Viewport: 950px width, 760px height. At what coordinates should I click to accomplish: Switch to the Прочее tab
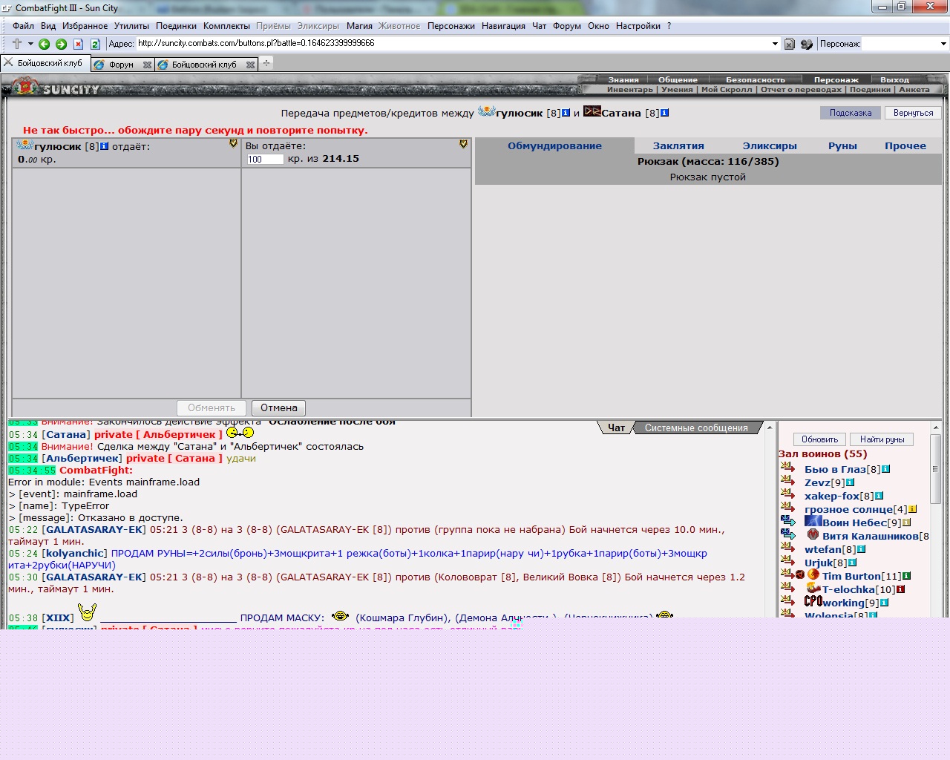coord(905,145)
